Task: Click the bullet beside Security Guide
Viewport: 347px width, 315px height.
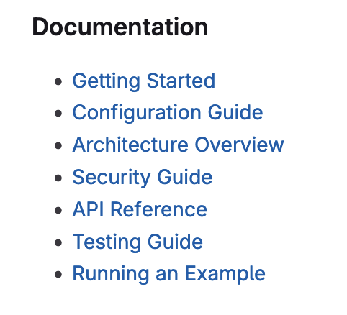Action: (x=58, y=178)
